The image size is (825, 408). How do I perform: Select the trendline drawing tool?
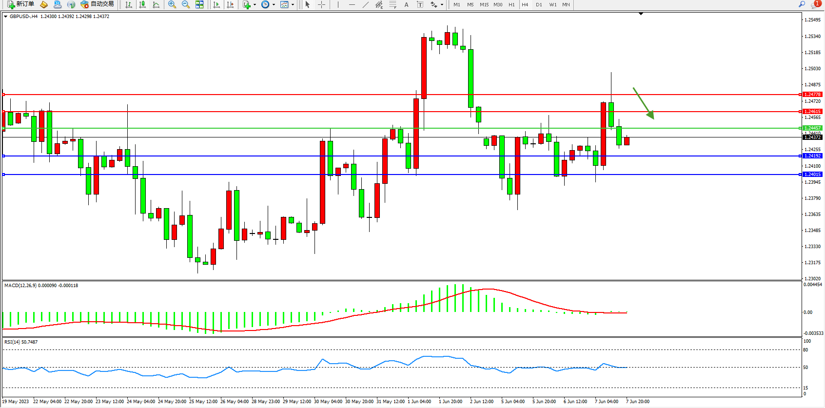pos(366,4)
